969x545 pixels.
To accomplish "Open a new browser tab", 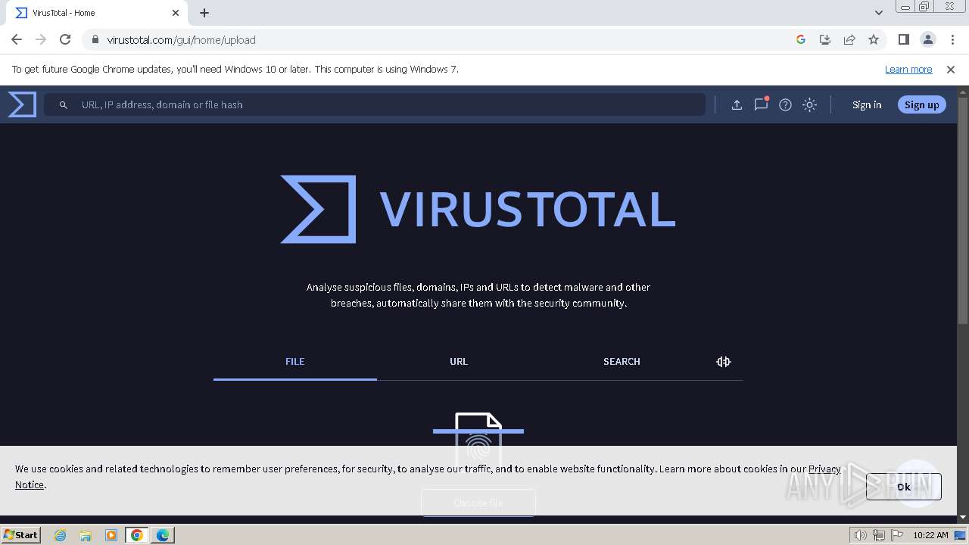I will click(x=204, y=13).
